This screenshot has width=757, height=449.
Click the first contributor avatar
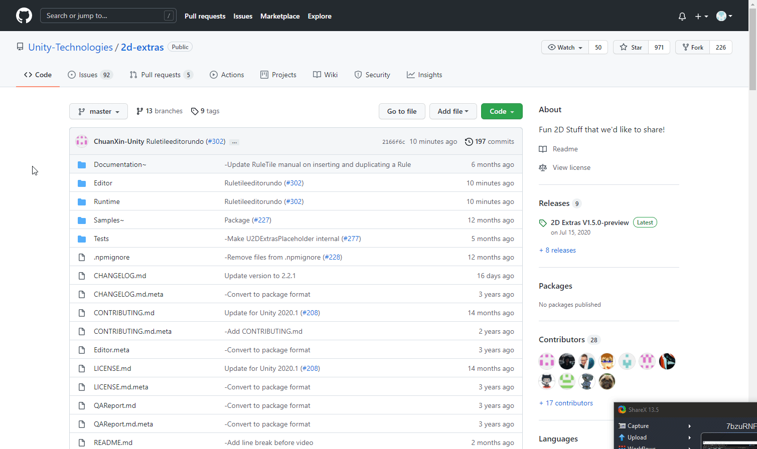pos(547,361)
